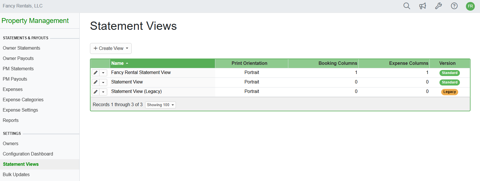480x181 pixels.
Task: Click Fancy Rentals, LLC company name
Action: pos(23,6)
